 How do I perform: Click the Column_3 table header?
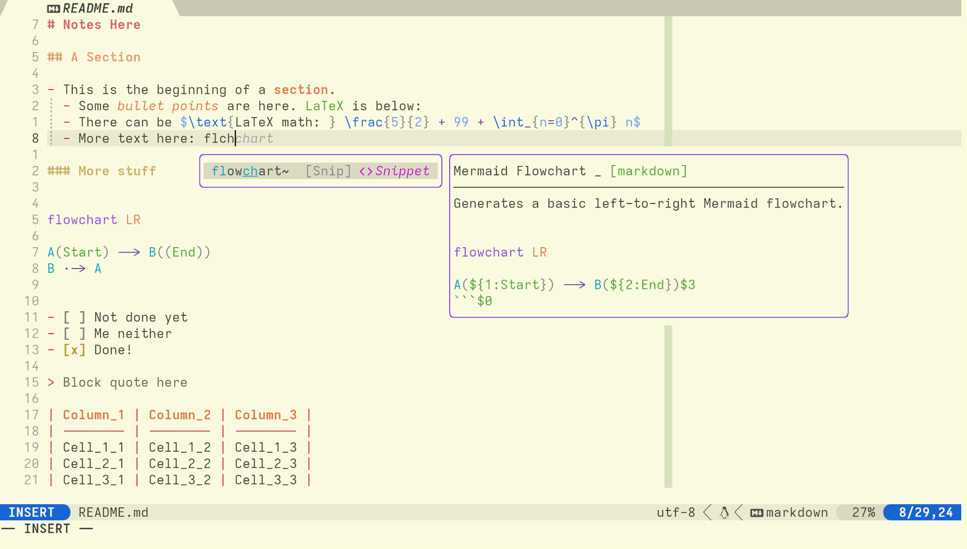click(x=266, y=415)
